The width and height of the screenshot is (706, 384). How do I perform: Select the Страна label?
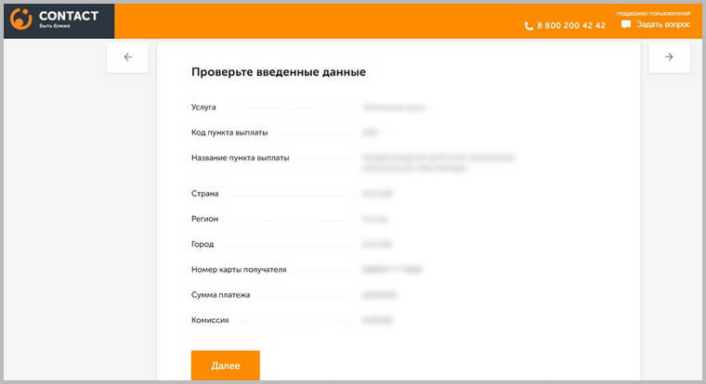pyautogui.click(x=205, y=193)
